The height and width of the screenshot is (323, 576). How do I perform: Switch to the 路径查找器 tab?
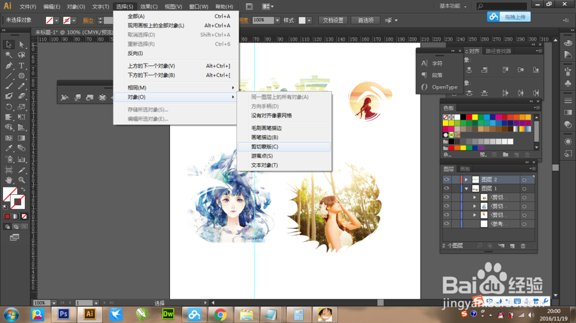498,51
